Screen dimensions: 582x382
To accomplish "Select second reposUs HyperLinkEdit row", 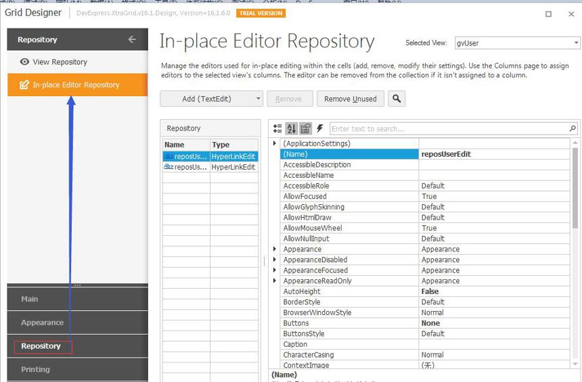I will [x=210, y=167].
